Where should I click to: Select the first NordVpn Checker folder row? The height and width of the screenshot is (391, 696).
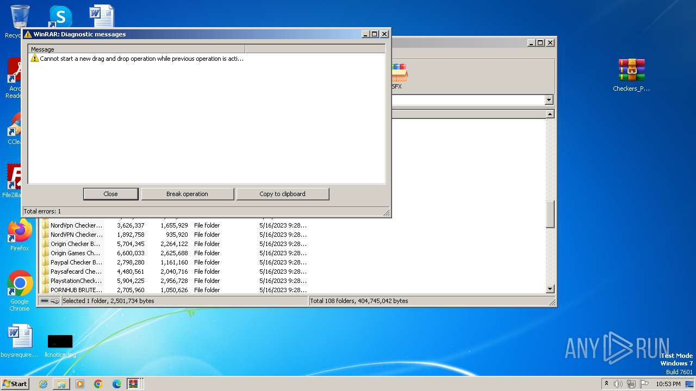[x=174, y=225]
